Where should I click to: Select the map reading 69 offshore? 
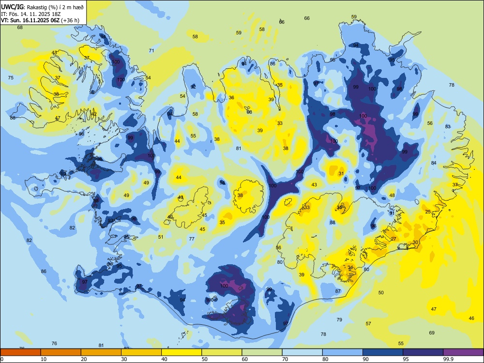click(x=432, y=333)
